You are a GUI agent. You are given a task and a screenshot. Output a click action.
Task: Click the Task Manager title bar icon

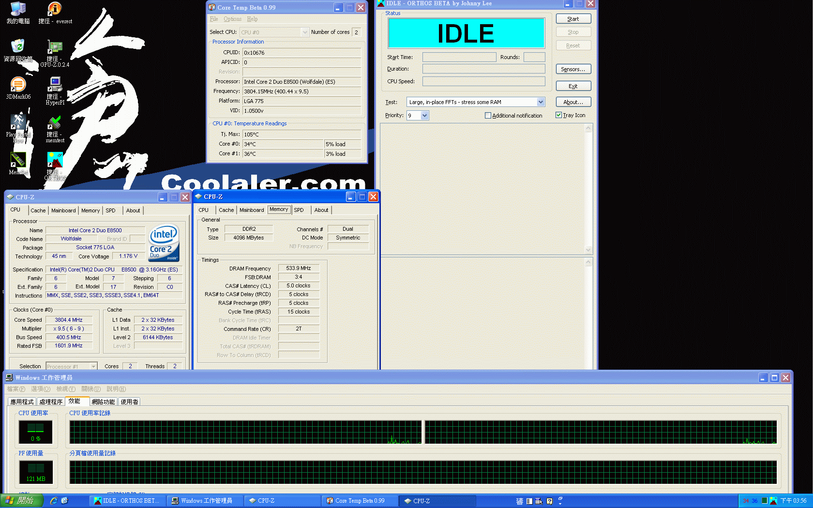pyautogui.click(x=9, y=377)
